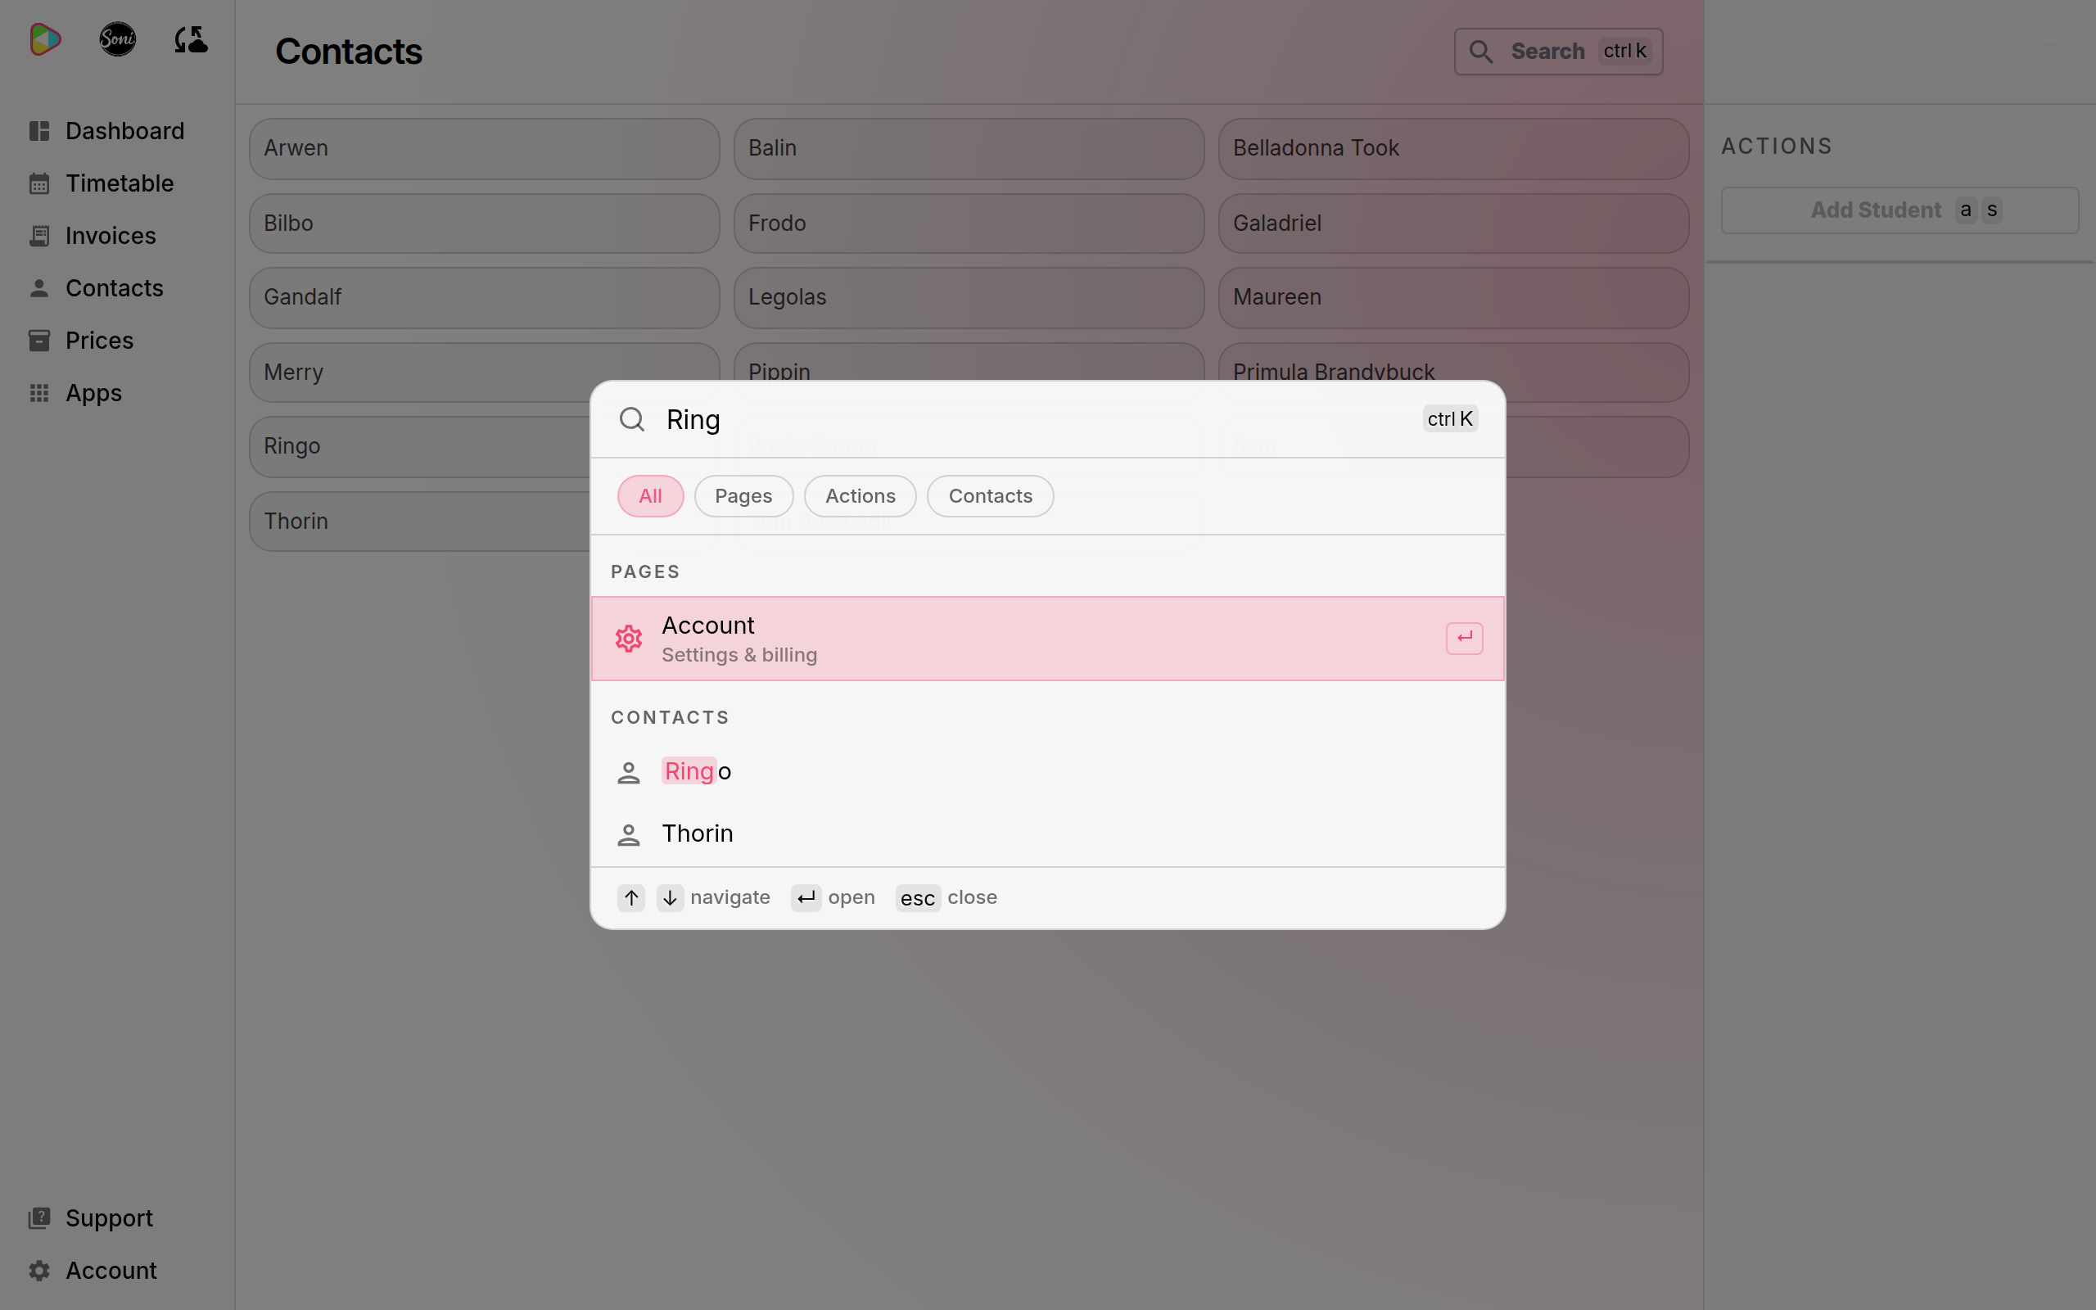
Task: Select the Pages filter chip
Action: point(744,496)
